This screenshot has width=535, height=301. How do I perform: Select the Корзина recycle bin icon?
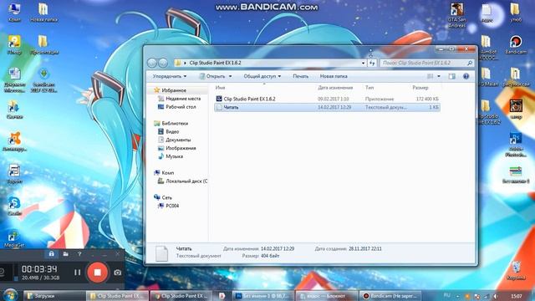(x=516, y=271)
